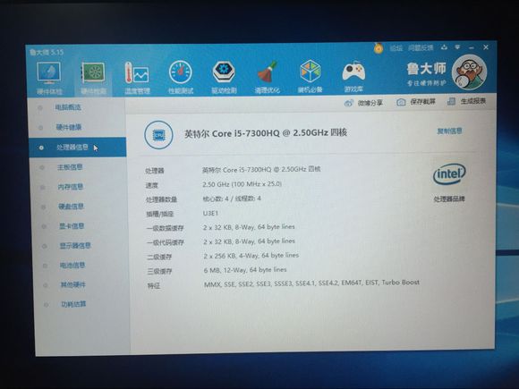Click the value 核心数: 4 / 线程数: 4

pyautogui.click(x=232, y=199)
